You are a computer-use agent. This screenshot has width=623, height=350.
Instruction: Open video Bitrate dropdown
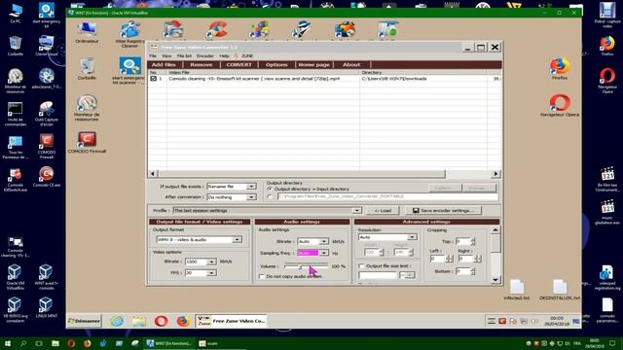(x=211, y=262)
